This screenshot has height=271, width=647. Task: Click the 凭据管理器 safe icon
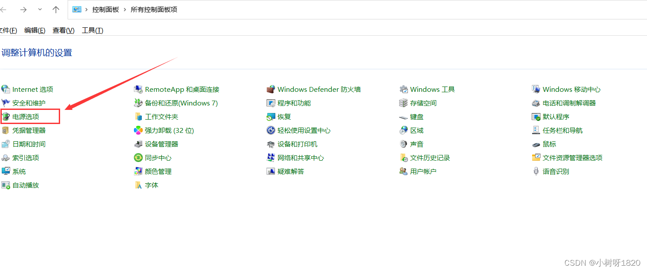[x=6, y=130]
